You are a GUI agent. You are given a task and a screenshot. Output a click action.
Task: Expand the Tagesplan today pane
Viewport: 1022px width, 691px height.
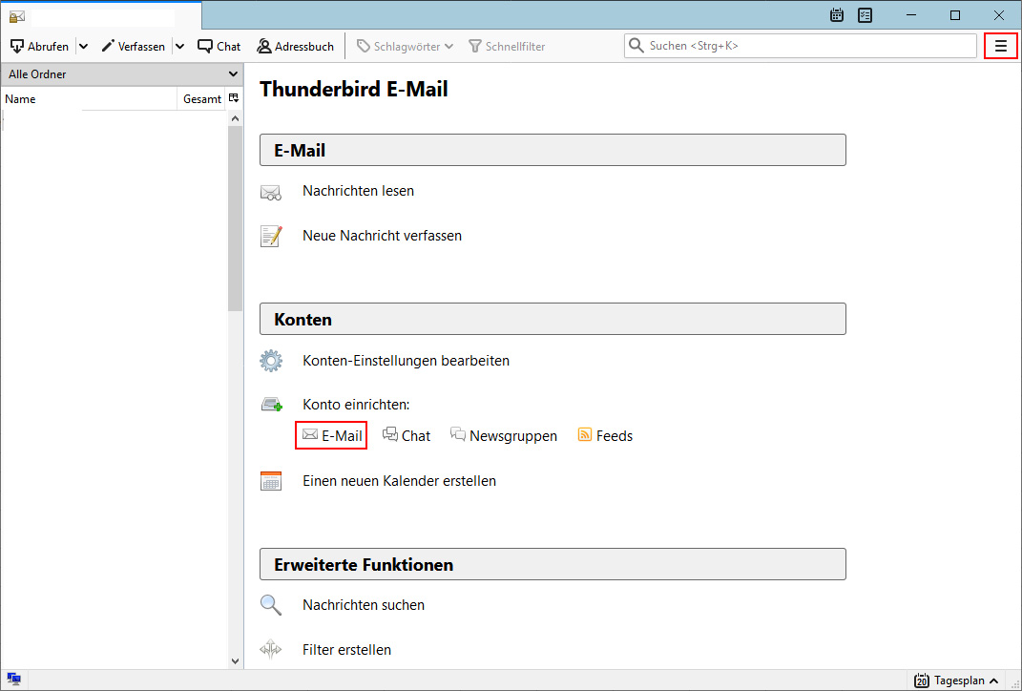click(956, 681)
